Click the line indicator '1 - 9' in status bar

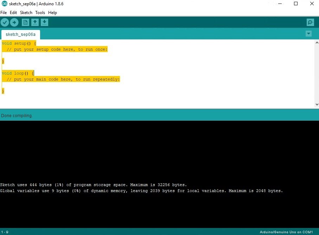click(x=5, y=232)
